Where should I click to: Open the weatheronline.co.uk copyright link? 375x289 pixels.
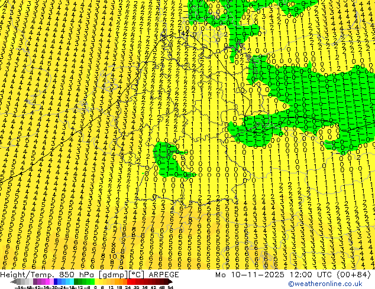click(x=325, y=284)
